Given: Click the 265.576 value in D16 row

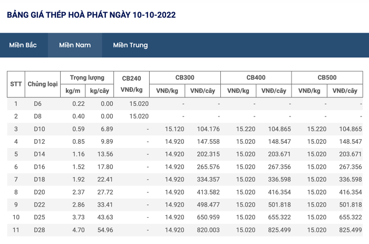Looking at the screenshot, I should pos(208,167).
